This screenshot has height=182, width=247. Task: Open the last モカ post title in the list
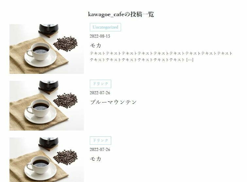point(96,159)
